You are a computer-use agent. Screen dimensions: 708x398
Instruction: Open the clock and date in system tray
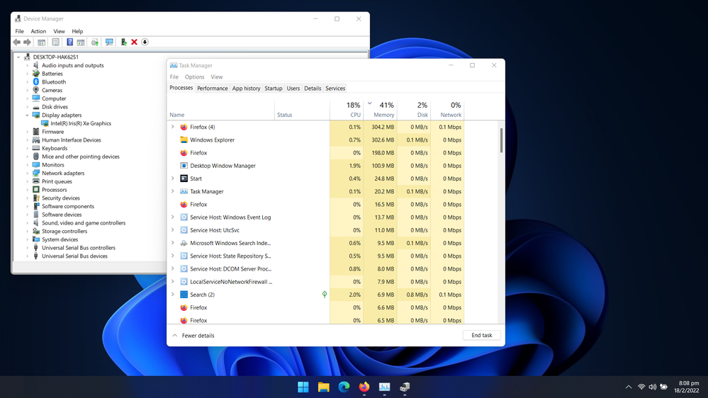coord(687,387)
